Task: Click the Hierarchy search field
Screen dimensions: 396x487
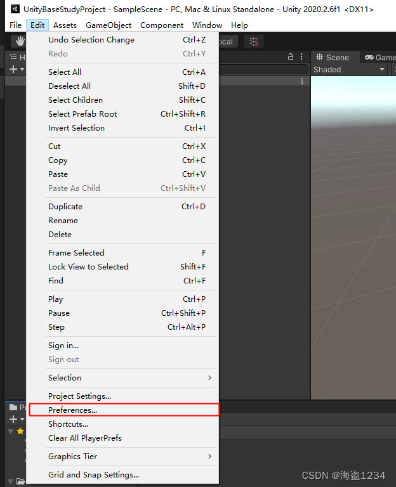Action: coord(263,69)
